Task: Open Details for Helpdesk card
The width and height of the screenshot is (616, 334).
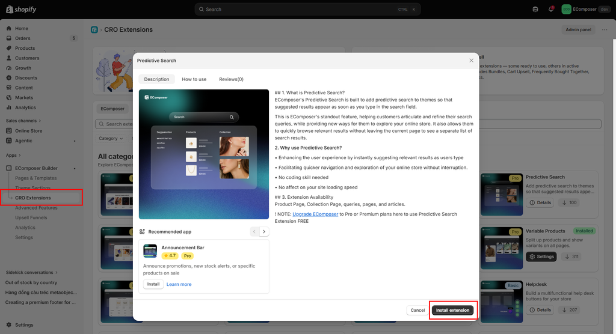Action: coord(540,309)
